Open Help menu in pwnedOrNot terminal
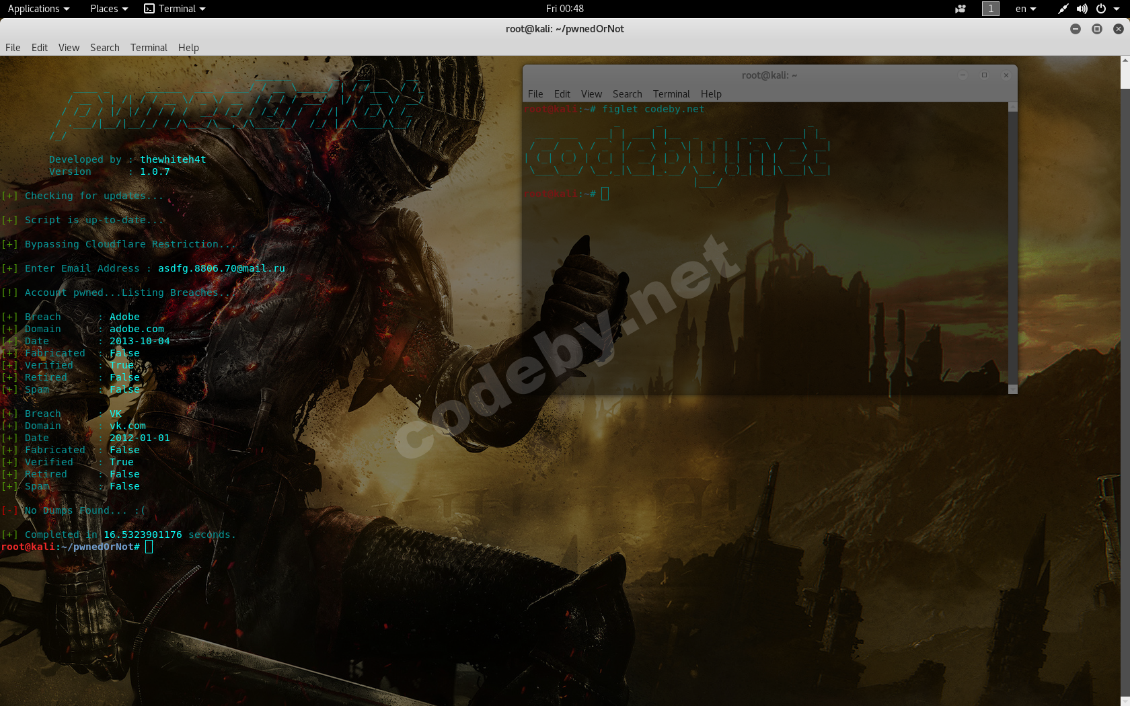The width and height of the screenshot is (1130, 706). (x=188, y=48)
